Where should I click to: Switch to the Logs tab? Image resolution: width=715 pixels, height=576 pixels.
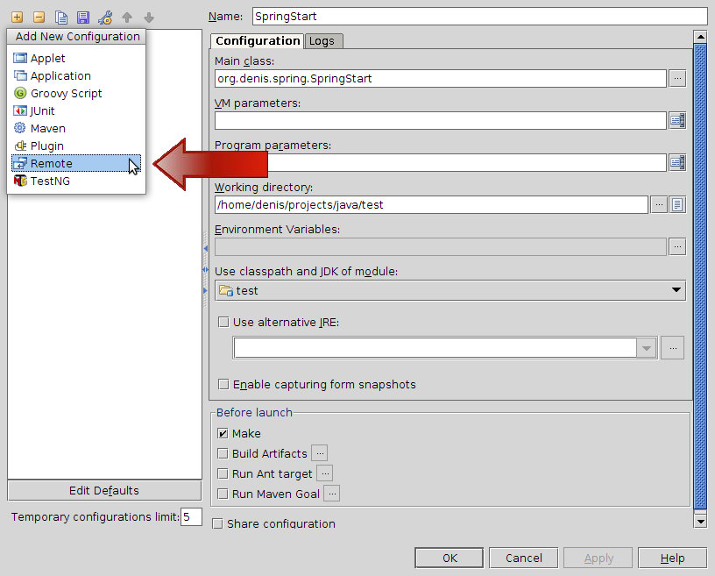pyautogui.click(x=322, y=41)
